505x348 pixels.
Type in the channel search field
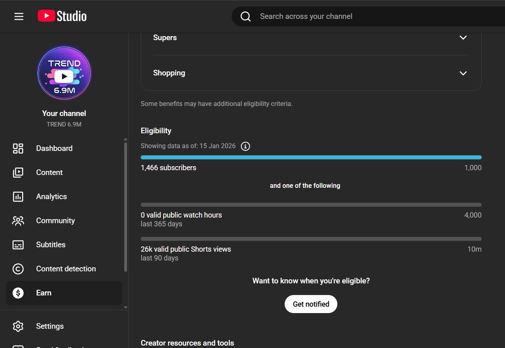click(x=362, y=16)
